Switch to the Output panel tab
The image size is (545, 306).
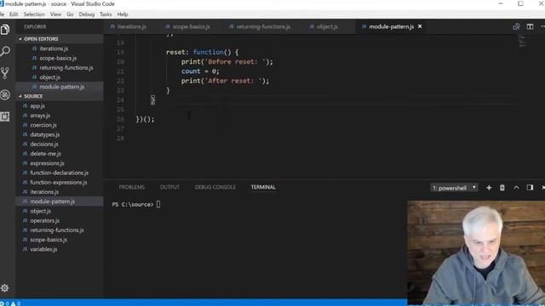(169, 187)
